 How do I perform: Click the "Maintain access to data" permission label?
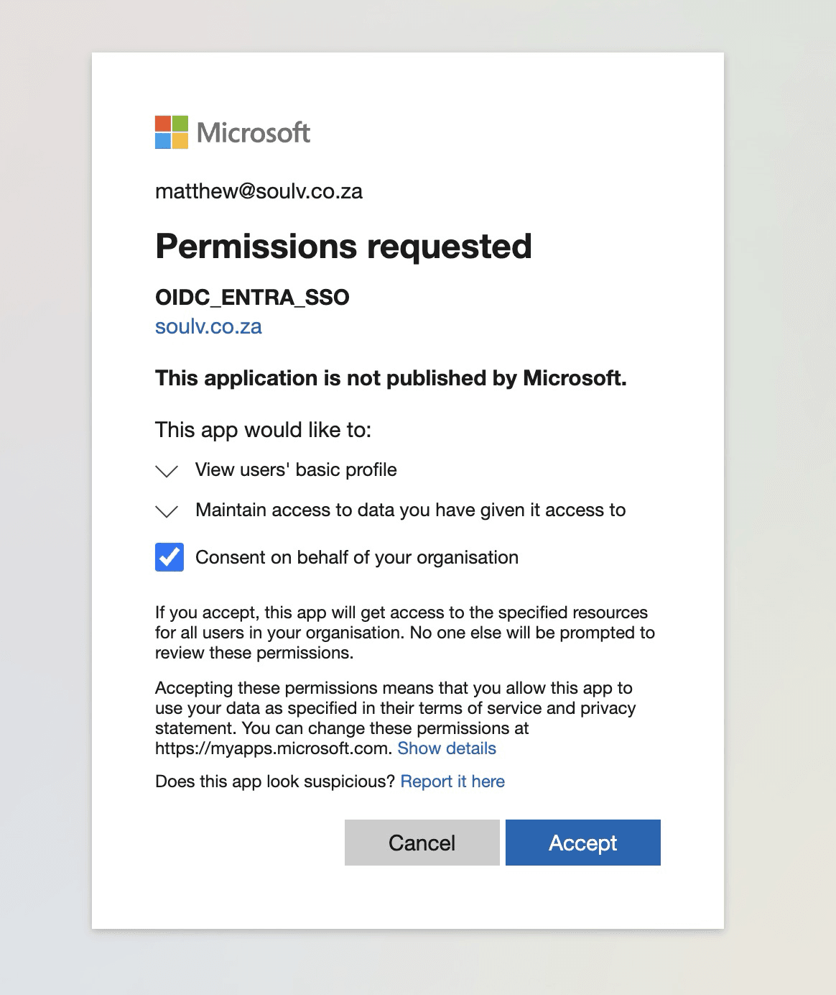click(410, 510)
